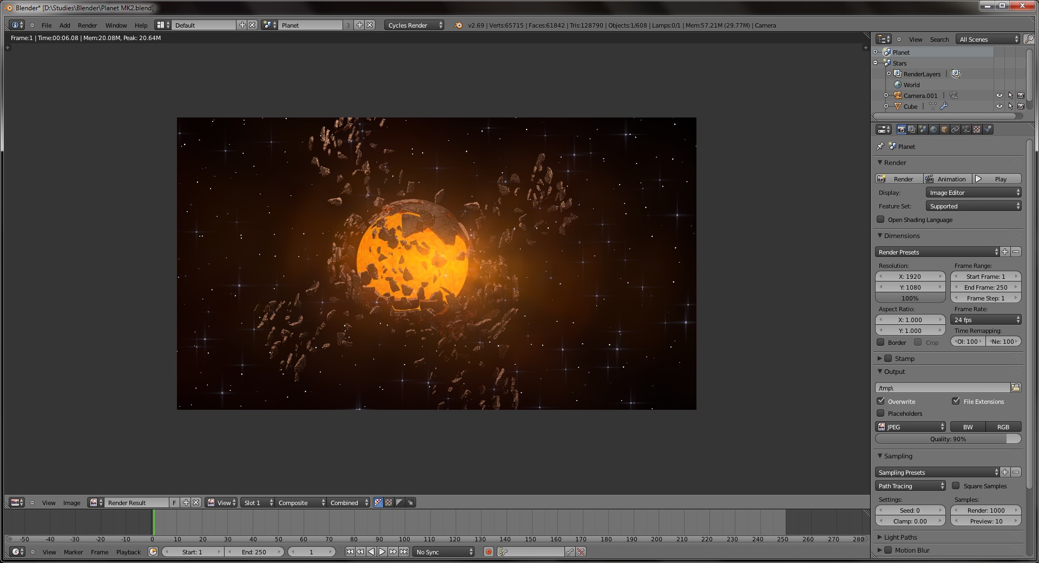Screen dimensions: 1039x563
Task: Adjust the Quality 90% slider
Action: pyautogui.click(x=948, y=438)
